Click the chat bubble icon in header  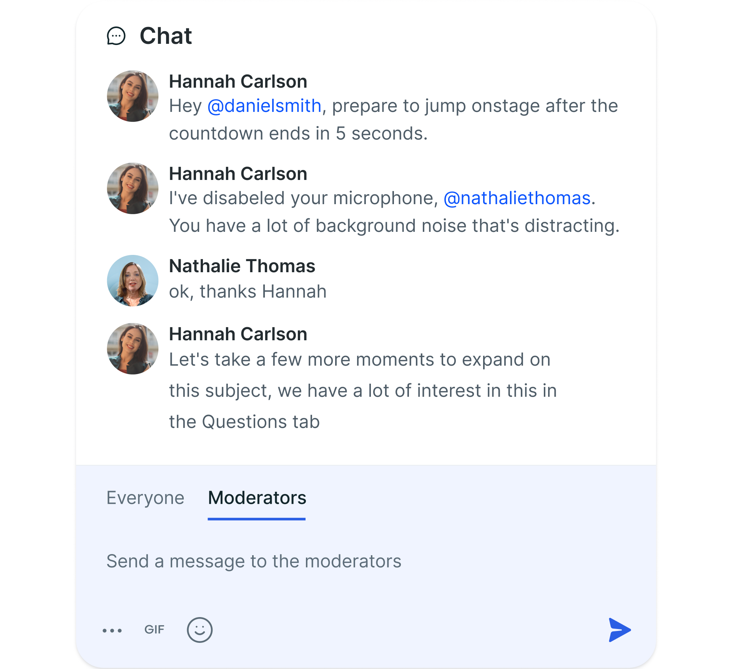point(116,36)
